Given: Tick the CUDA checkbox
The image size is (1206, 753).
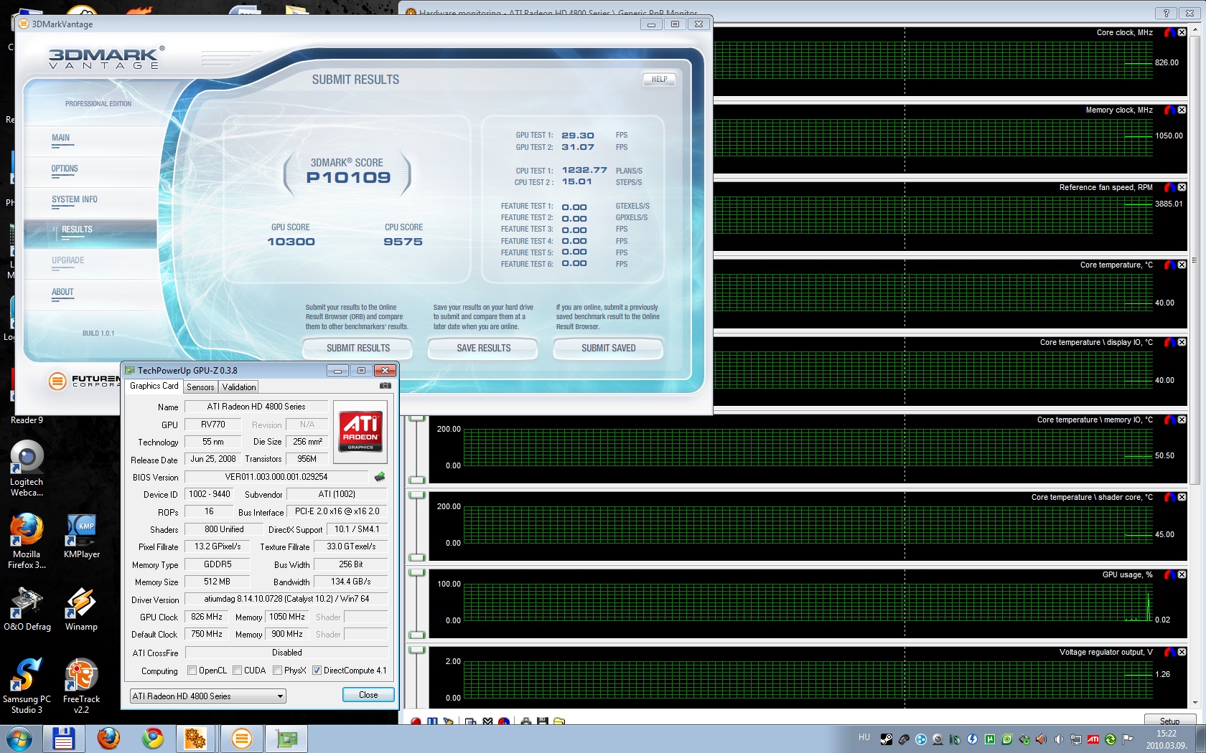Looking at the screenshot, I should point(237,671).
